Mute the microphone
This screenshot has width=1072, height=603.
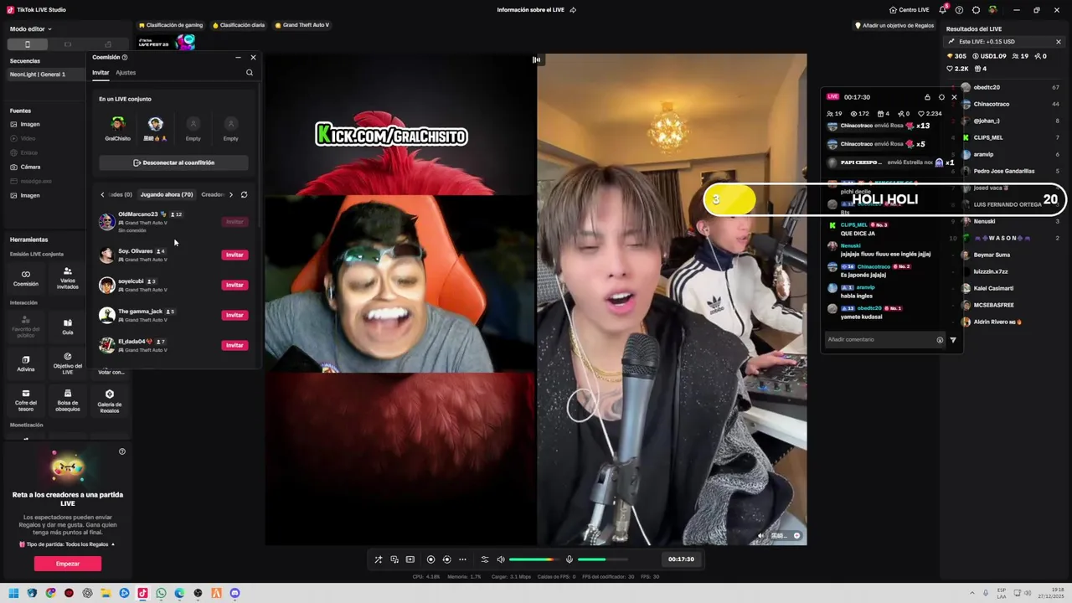[x=569, y=559]
